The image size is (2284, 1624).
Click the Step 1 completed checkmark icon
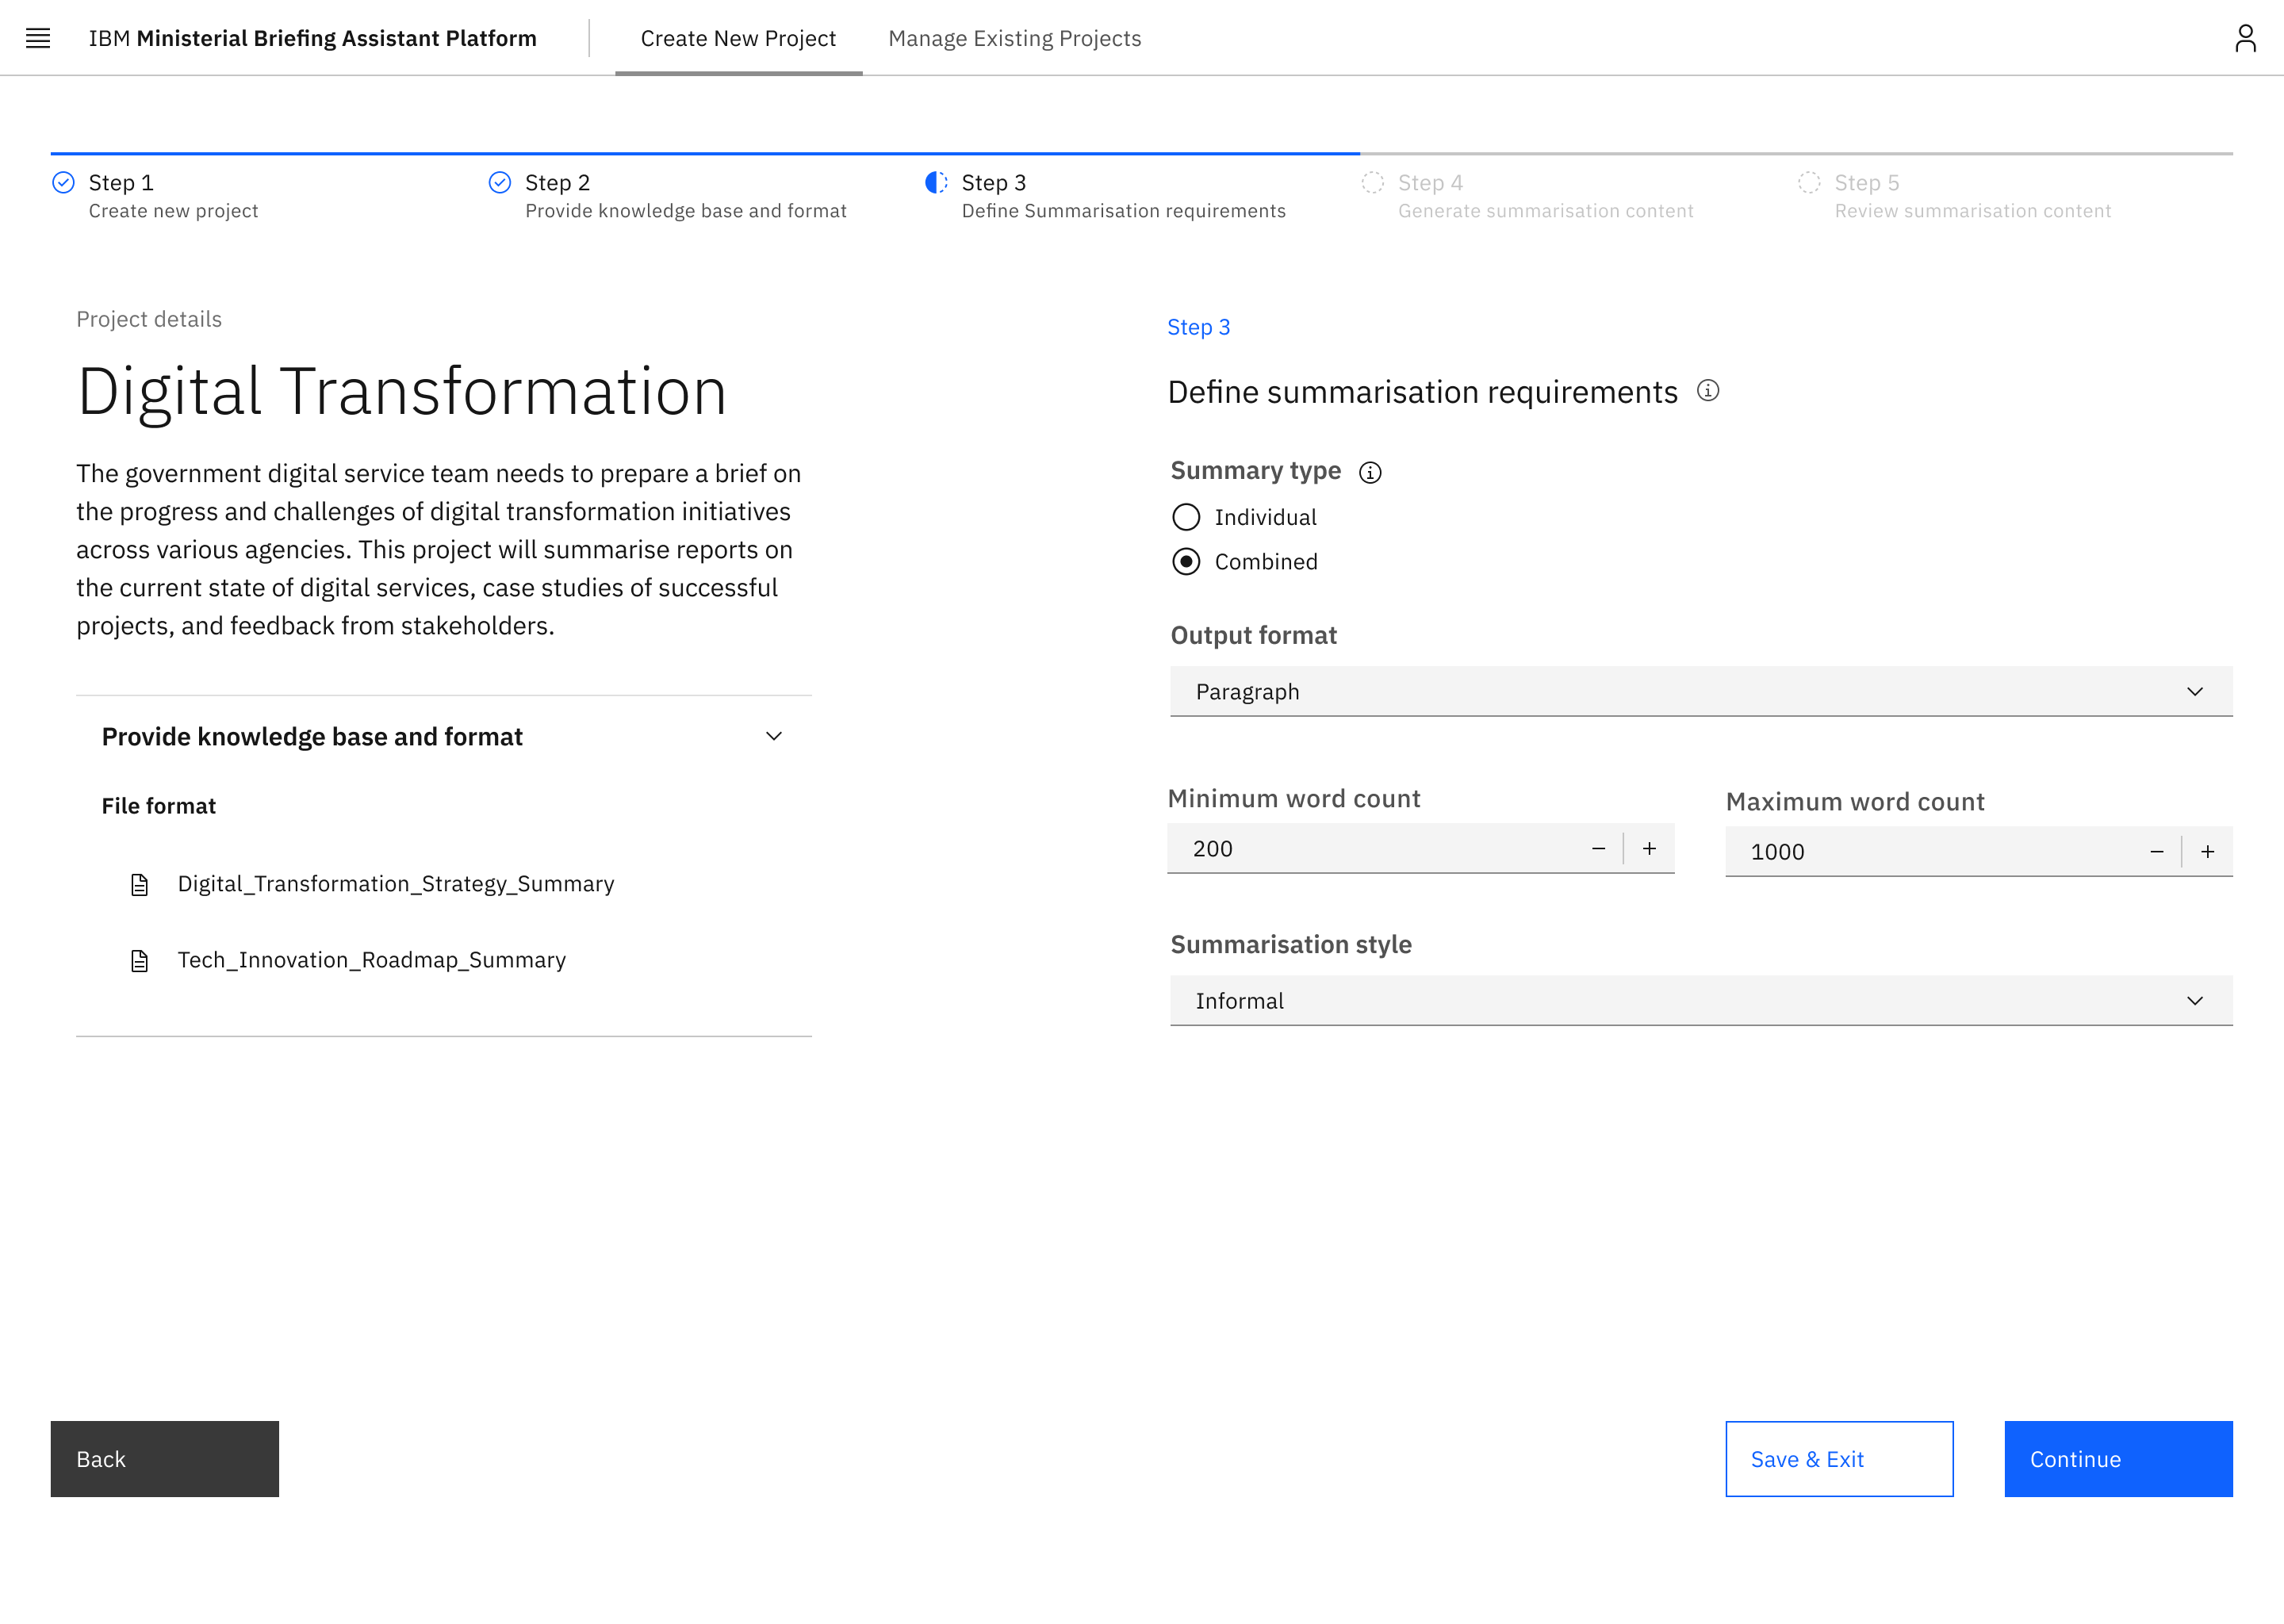click(x=63, y=182)
